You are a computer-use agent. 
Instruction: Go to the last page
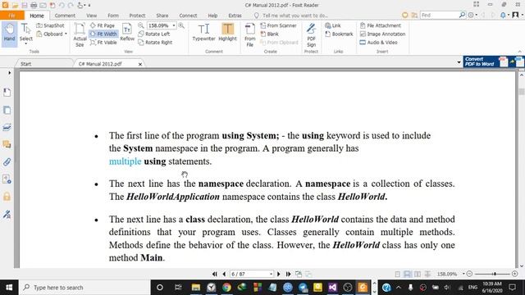click(x=288, y=274)
